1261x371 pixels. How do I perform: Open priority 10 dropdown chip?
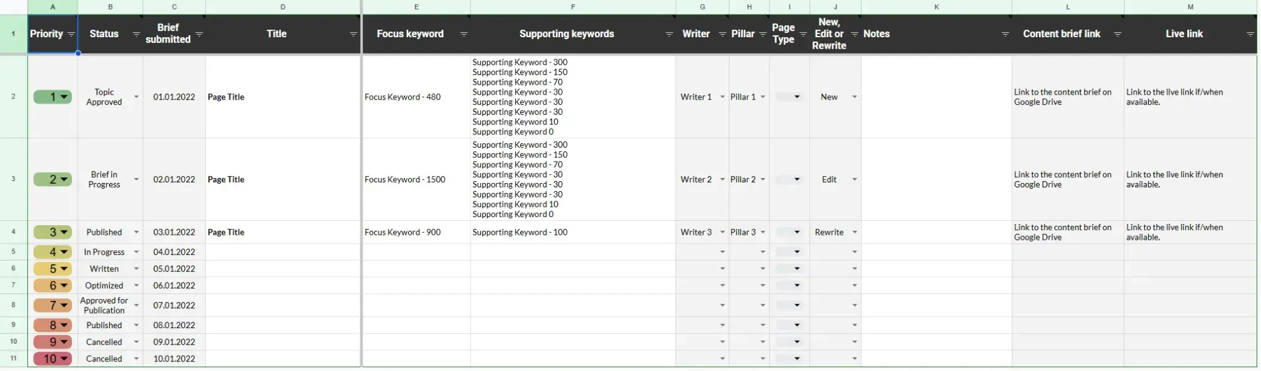coord(52,358)
